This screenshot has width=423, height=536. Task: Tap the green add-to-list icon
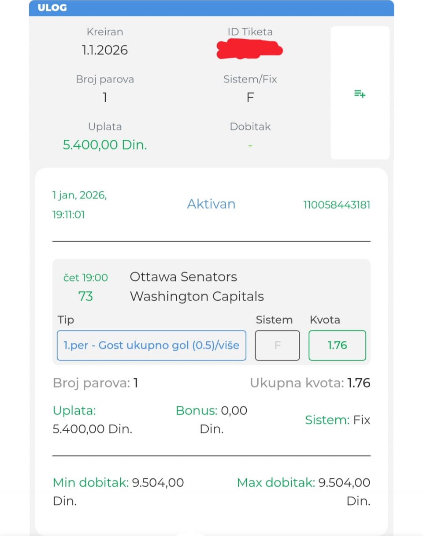360,93
